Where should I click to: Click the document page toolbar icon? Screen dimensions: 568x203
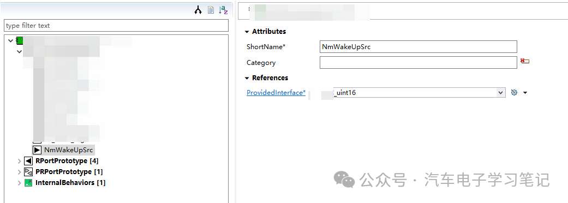(x=211, y=10)
